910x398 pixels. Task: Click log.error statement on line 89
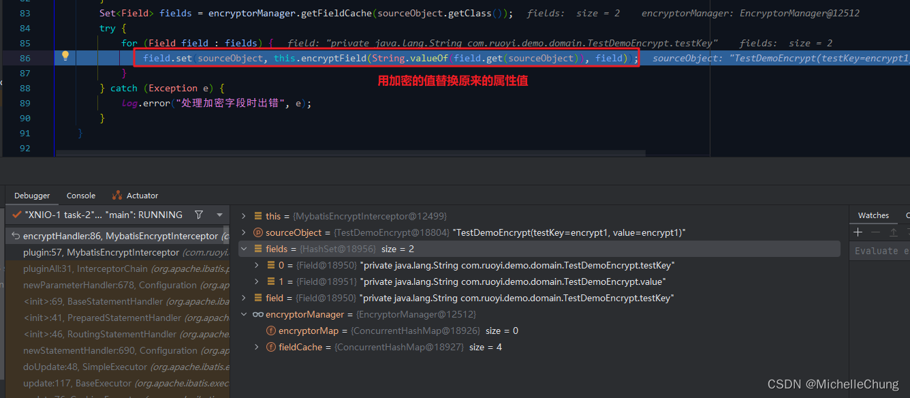[218, 104]
